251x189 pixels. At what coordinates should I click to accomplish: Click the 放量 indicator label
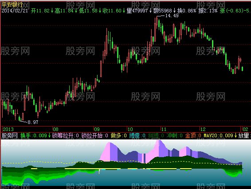tap(244, 135)
